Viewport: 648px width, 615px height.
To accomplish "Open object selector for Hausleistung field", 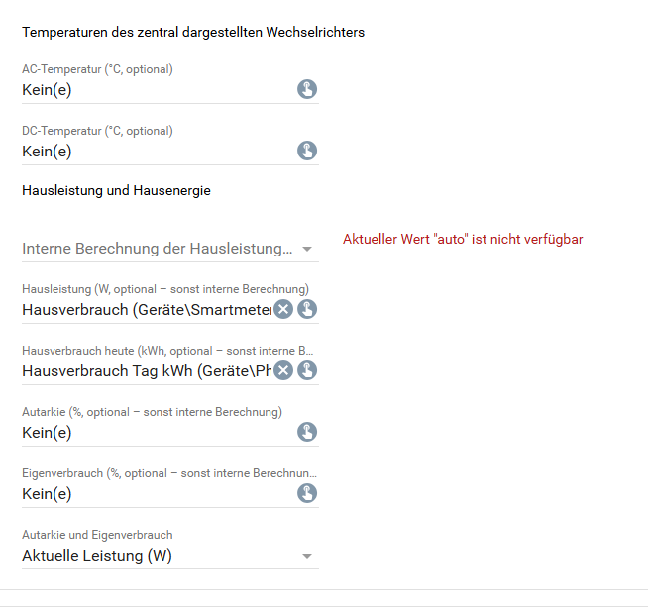I will 307,309.
